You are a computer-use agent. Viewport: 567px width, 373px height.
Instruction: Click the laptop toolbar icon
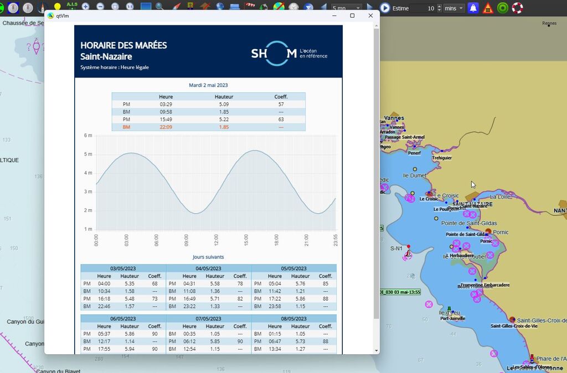235,7
